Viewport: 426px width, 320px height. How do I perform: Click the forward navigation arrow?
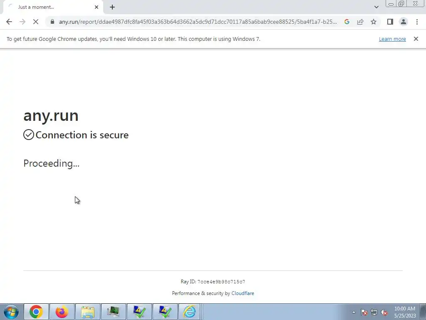click(x=22, y=22)
